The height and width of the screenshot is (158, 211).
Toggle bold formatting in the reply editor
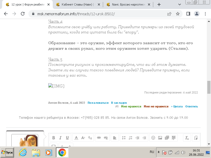[54, 138]
